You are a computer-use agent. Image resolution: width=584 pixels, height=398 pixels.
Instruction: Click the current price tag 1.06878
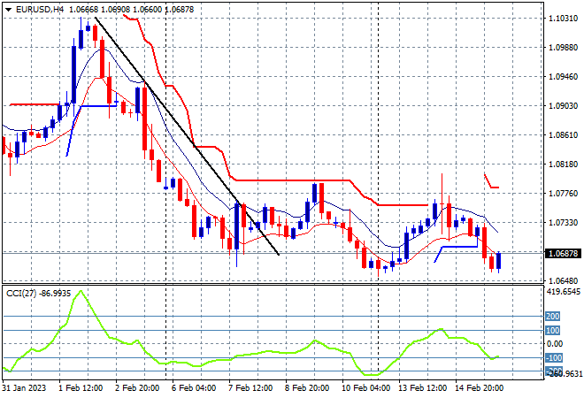tap(563, 253)
